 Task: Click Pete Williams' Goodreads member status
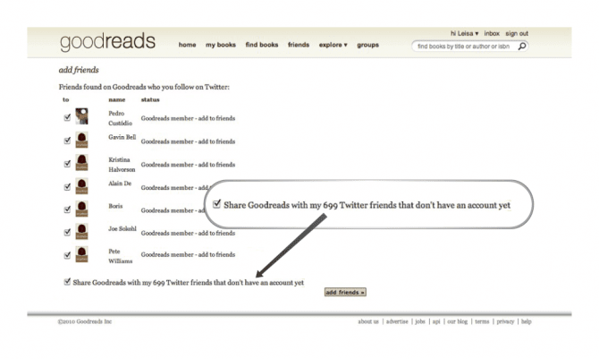(188, 254)
